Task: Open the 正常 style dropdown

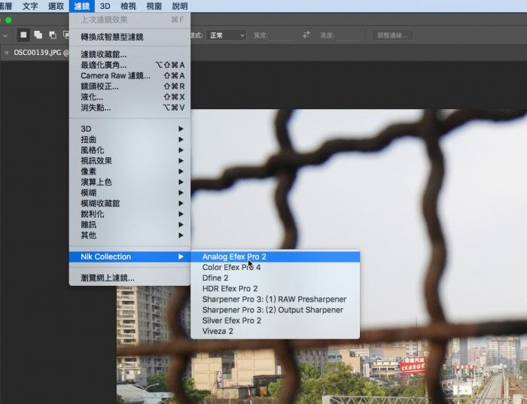Action: [x=227, y=35]
